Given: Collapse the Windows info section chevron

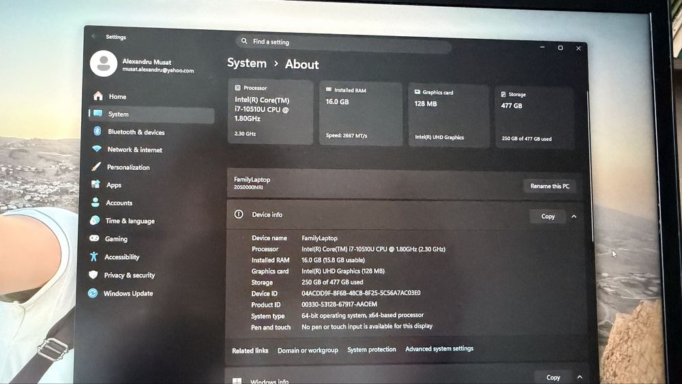Looking at the screenshot, I should point(580,377).
